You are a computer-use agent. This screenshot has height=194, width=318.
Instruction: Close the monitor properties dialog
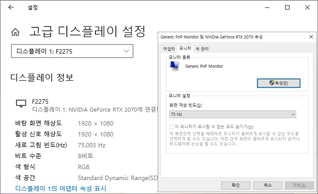311,37
